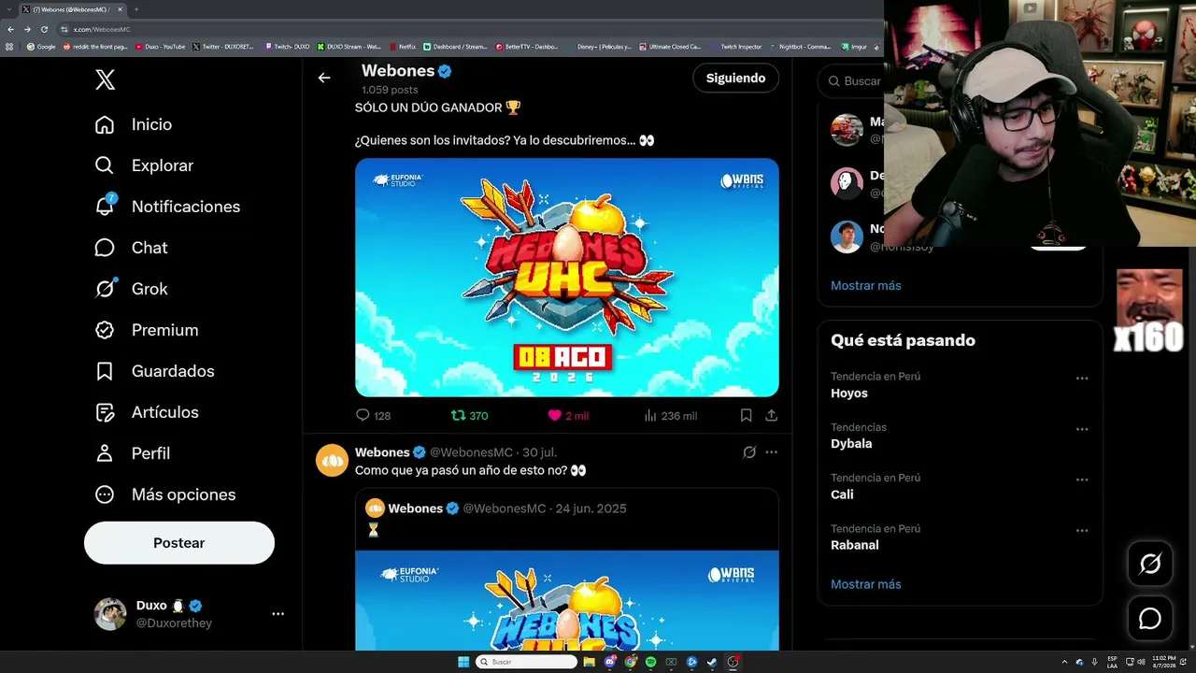This screenshot has width=1196, height=673.
Task: Open the Twitch Inspector bookmark
Action: 736,47
